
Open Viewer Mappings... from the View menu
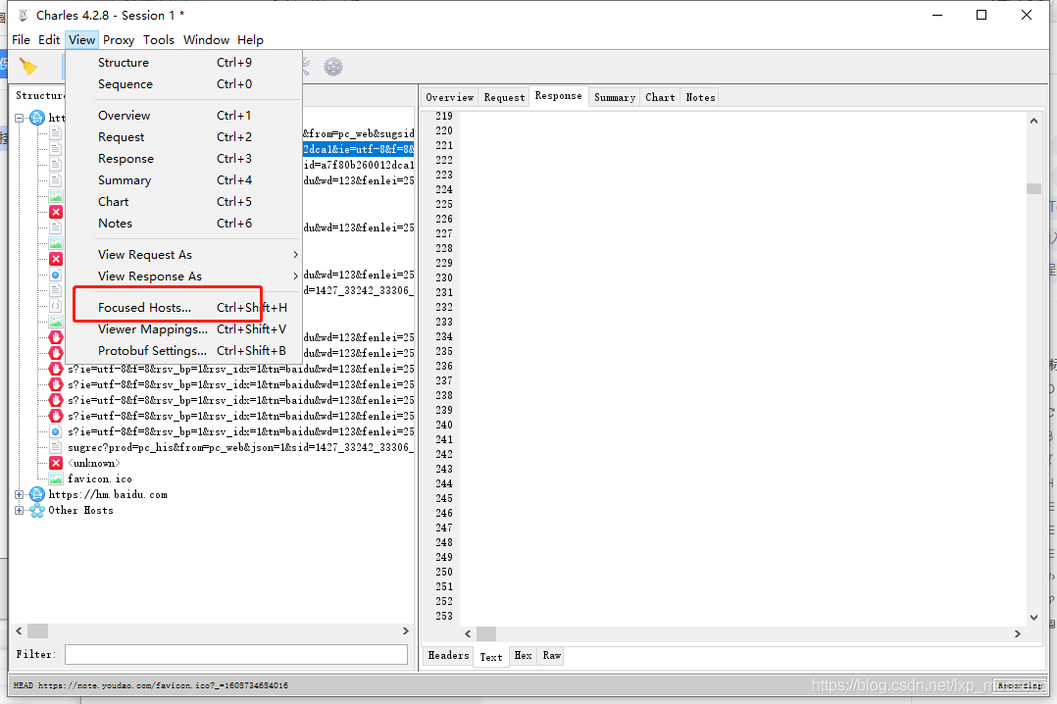coord(183,329)
